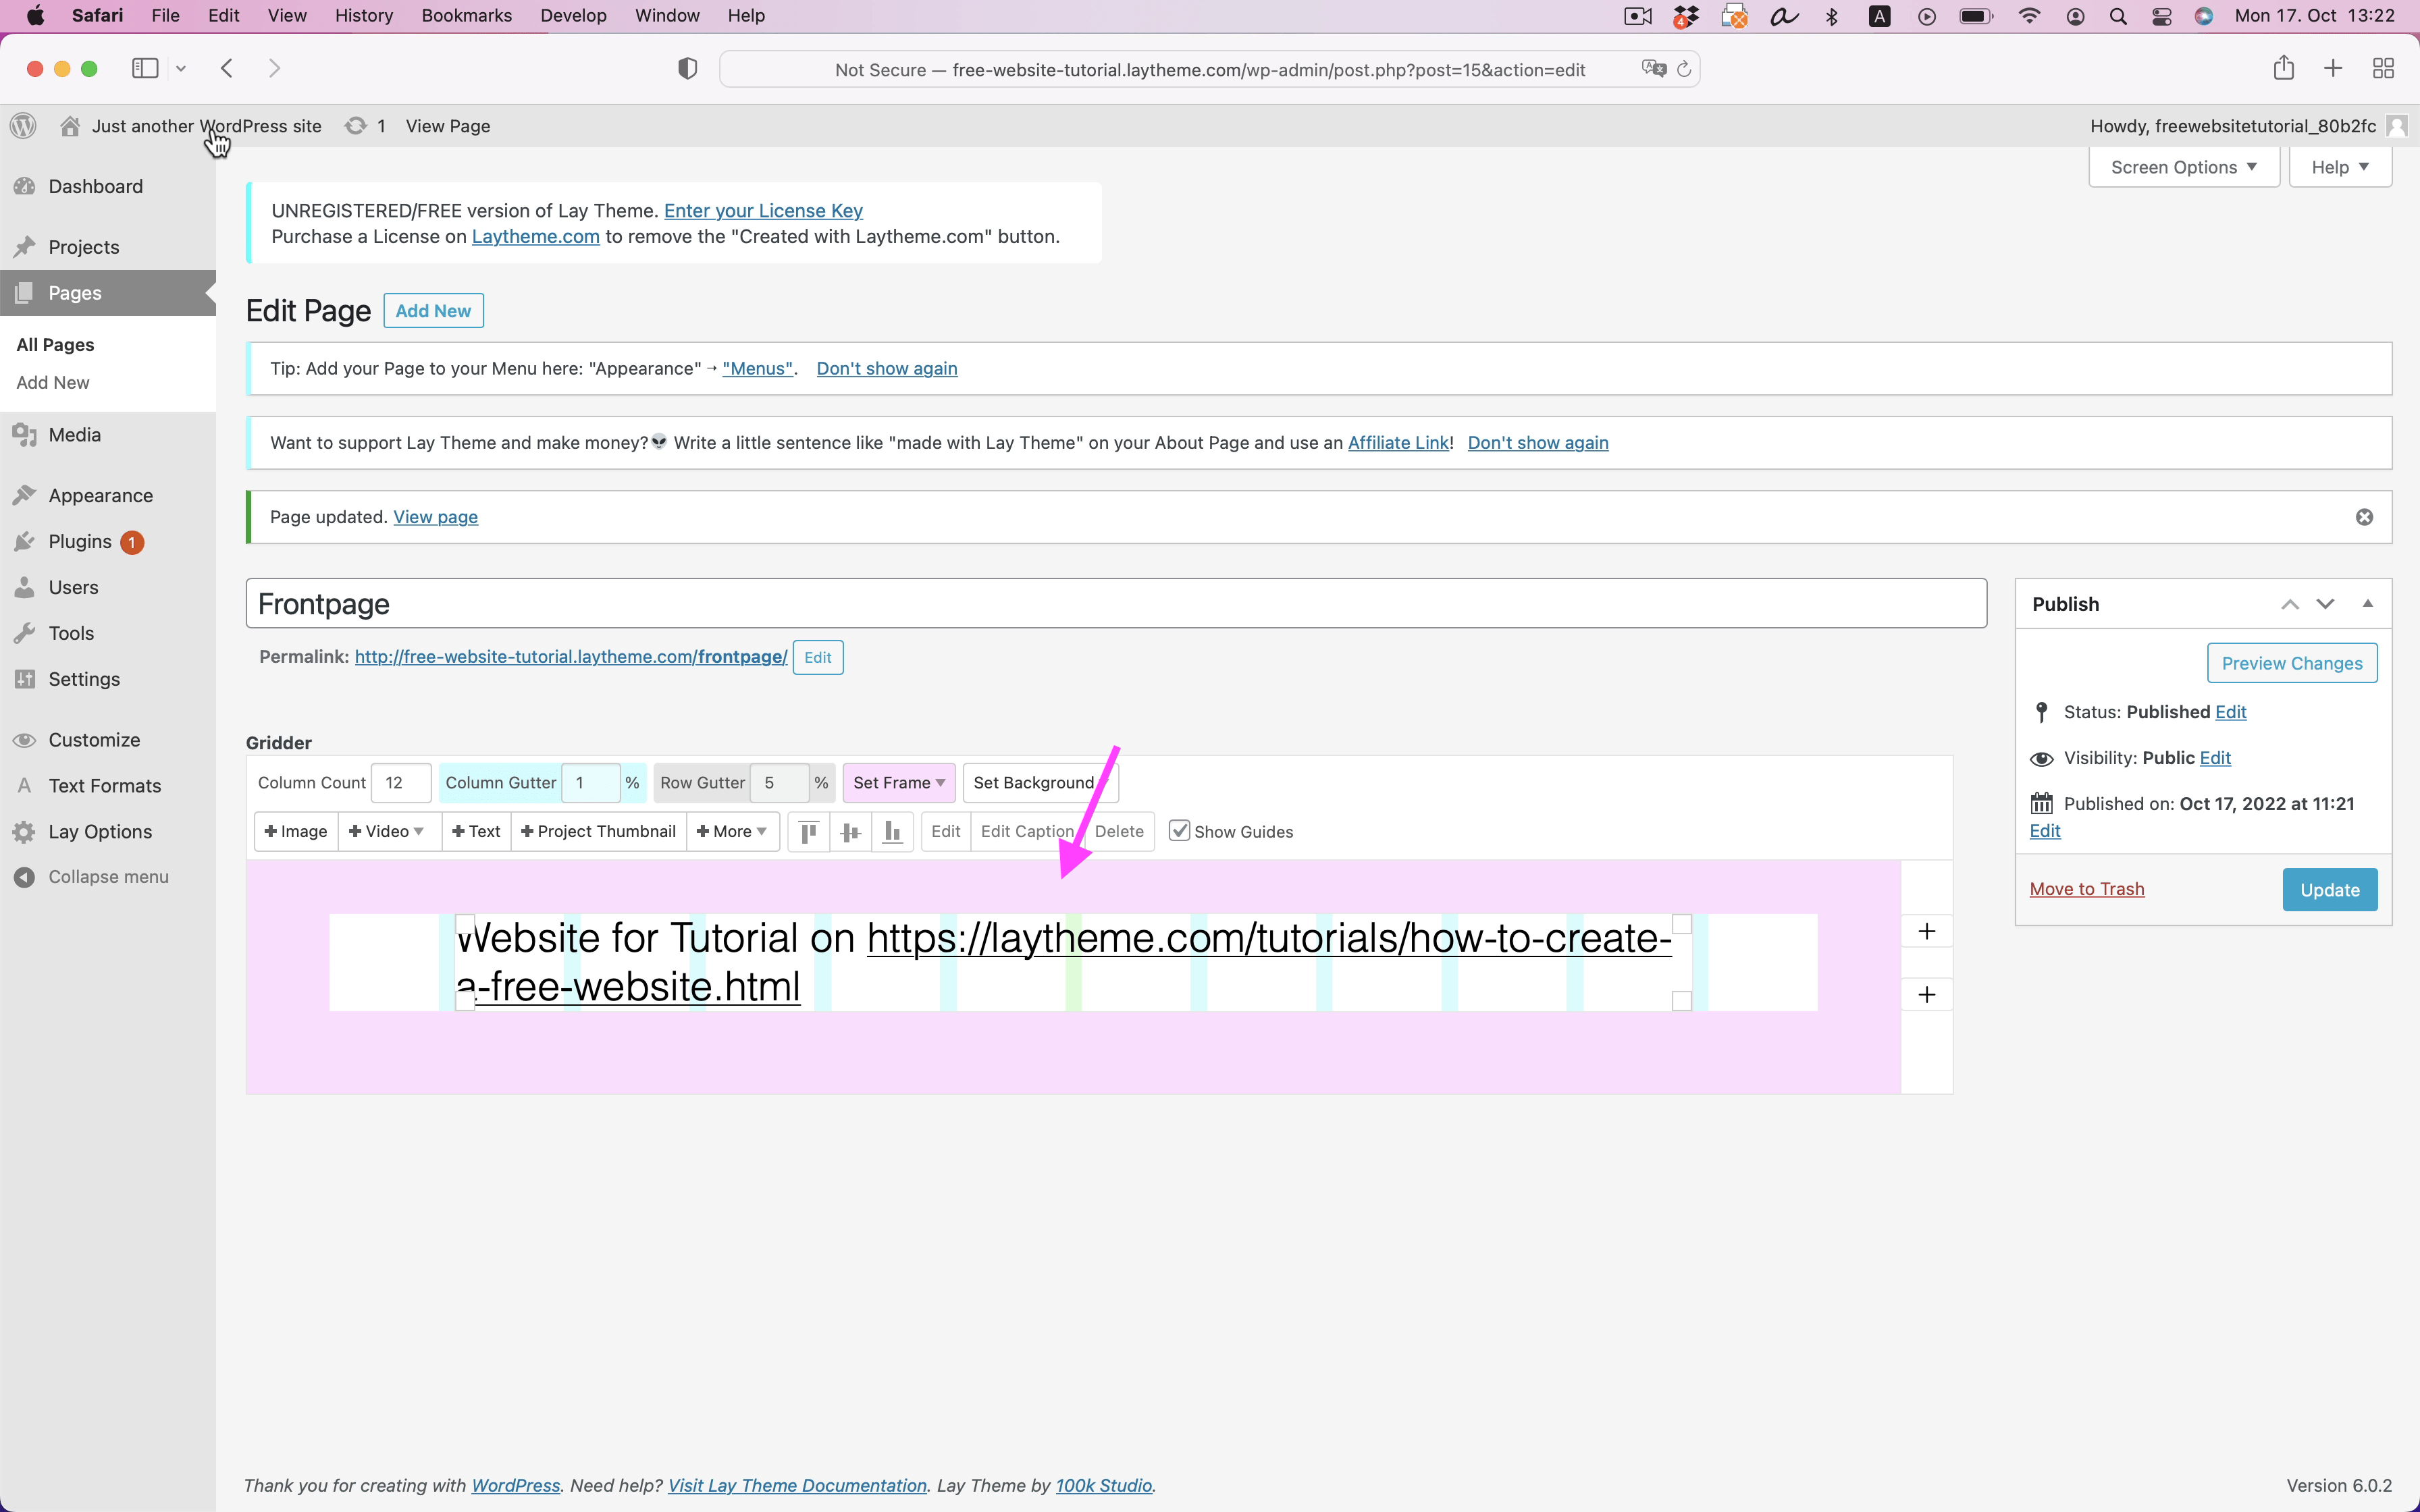Click the Wi-Fi icon in menu bar
The image size is (2420, 1512).
click(2030, 16)
